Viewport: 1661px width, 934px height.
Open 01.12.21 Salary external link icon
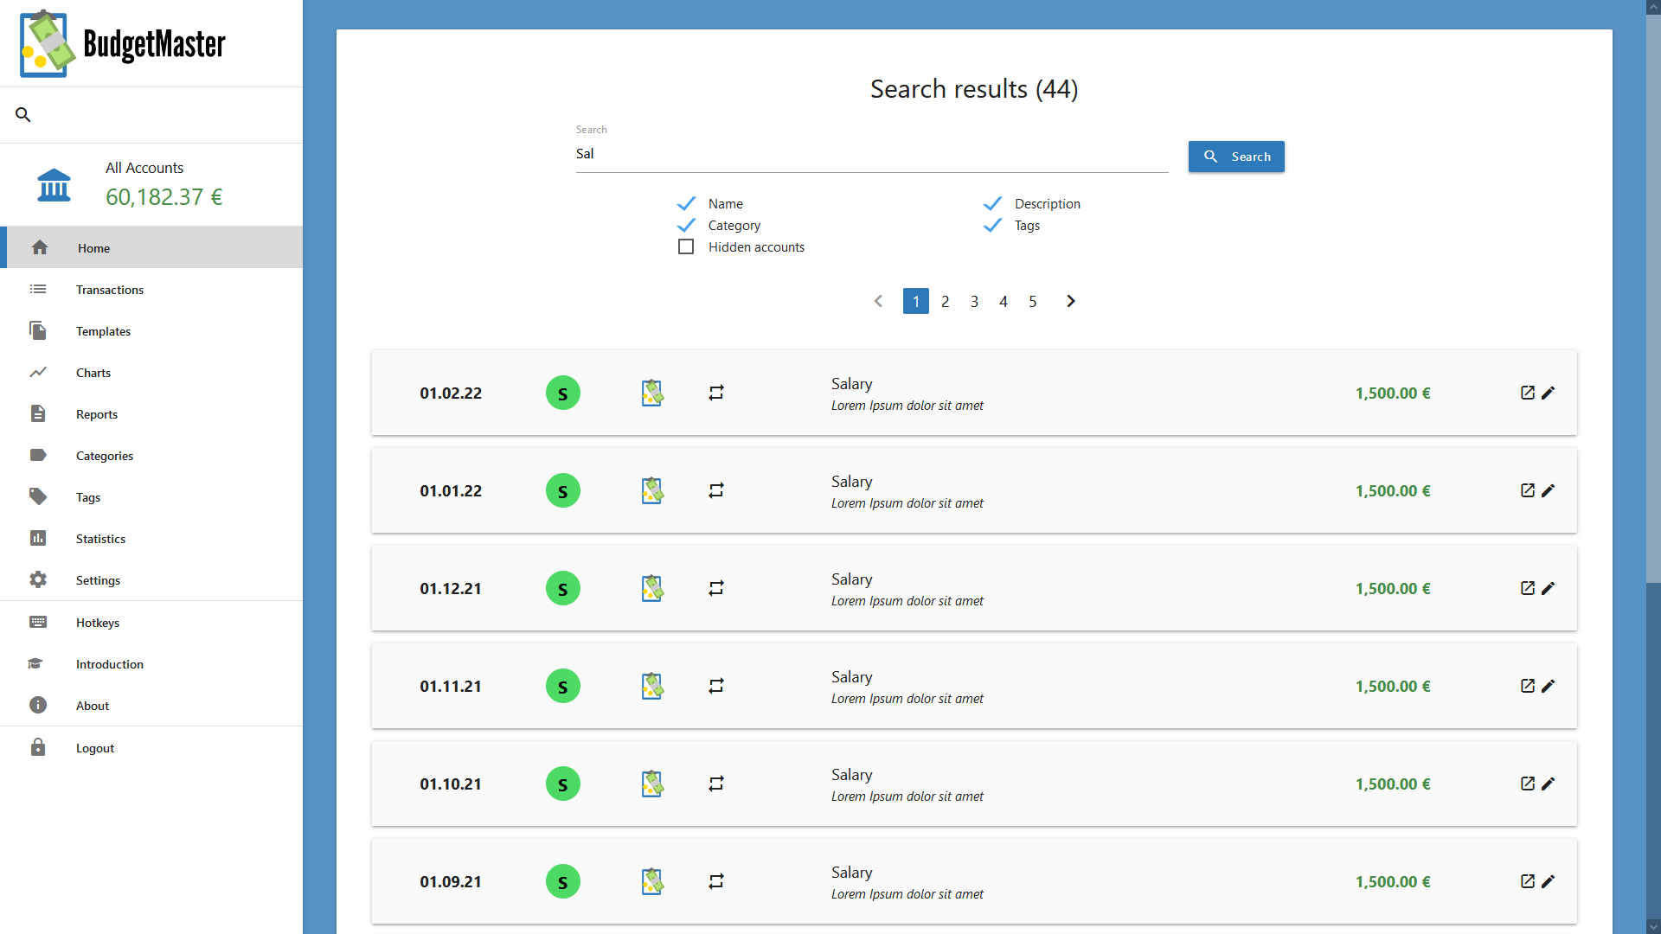pyautogui.click(x=1528, y=588)
